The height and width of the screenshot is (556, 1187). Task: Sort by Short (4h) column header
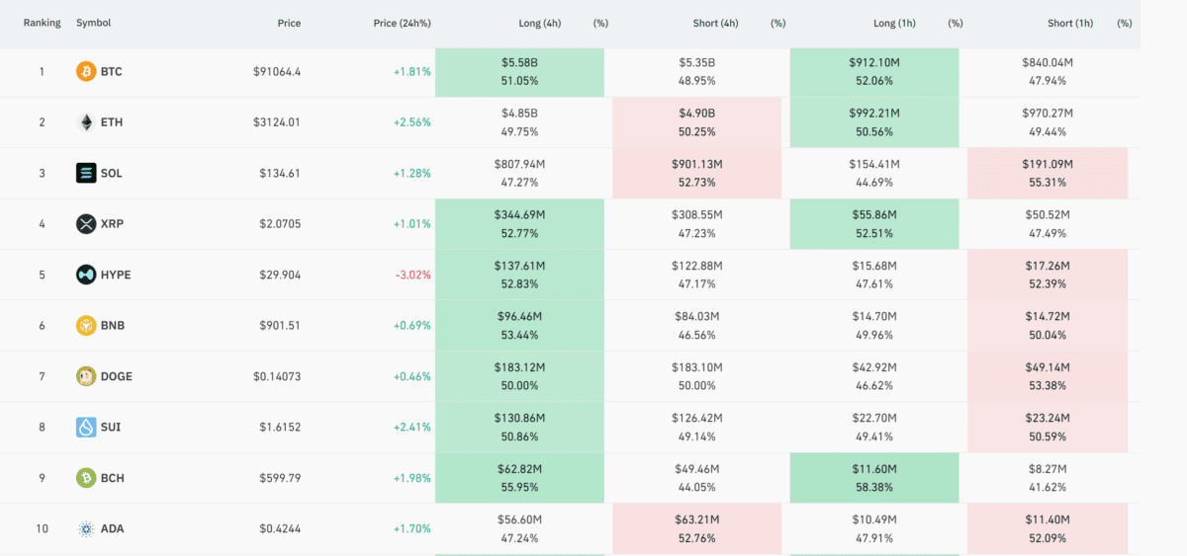[x=716, y=23]
